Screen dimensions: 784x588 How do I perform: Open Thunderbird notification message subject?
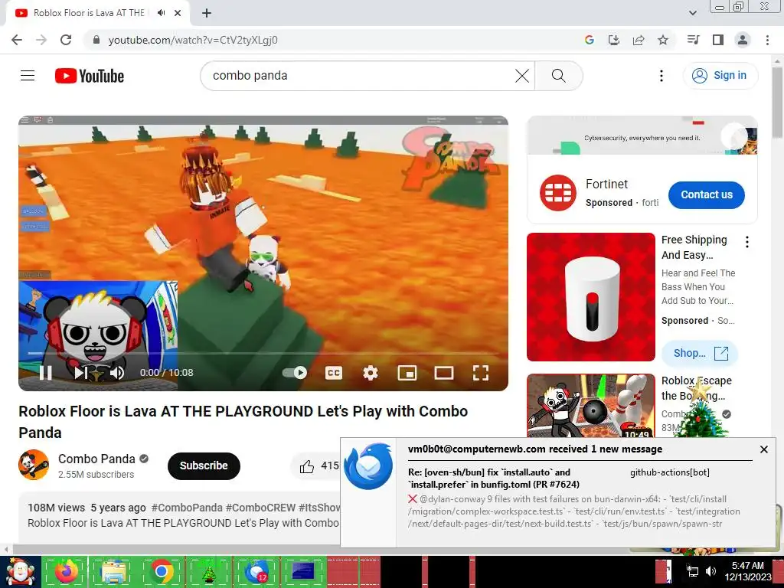click(494, 478)
